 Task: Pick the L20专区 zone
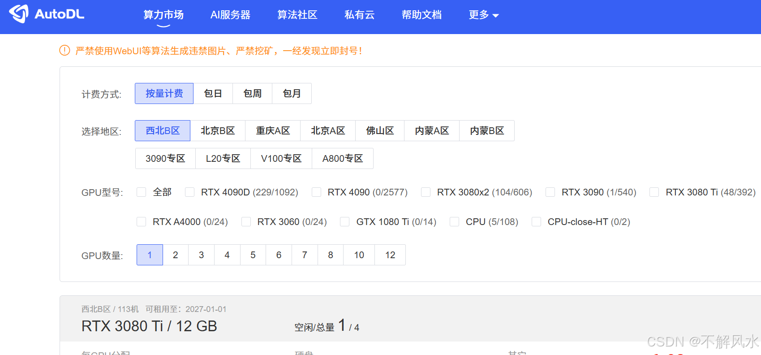coord(223,158)
